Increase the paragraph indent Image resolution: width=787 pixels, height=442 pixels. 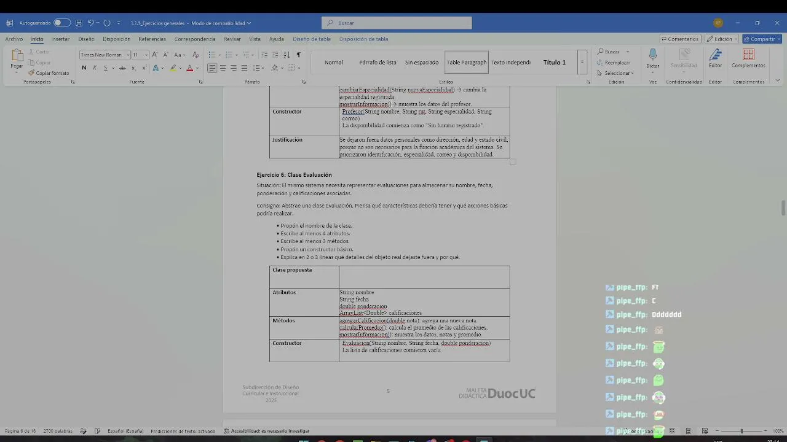pos(275,55)
